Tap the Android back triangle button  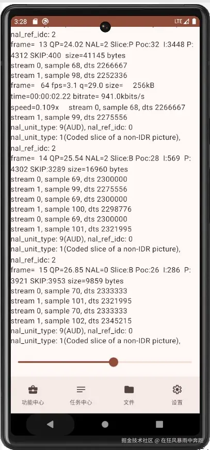point(50,424)
